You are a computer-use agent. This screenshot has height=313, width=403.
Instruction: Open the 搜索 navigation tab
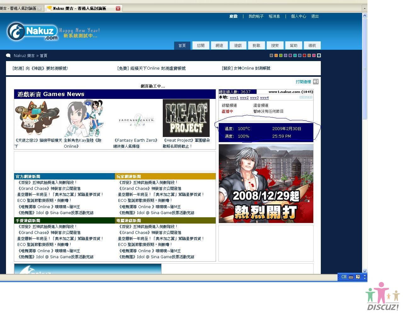[x=275, y=46]
